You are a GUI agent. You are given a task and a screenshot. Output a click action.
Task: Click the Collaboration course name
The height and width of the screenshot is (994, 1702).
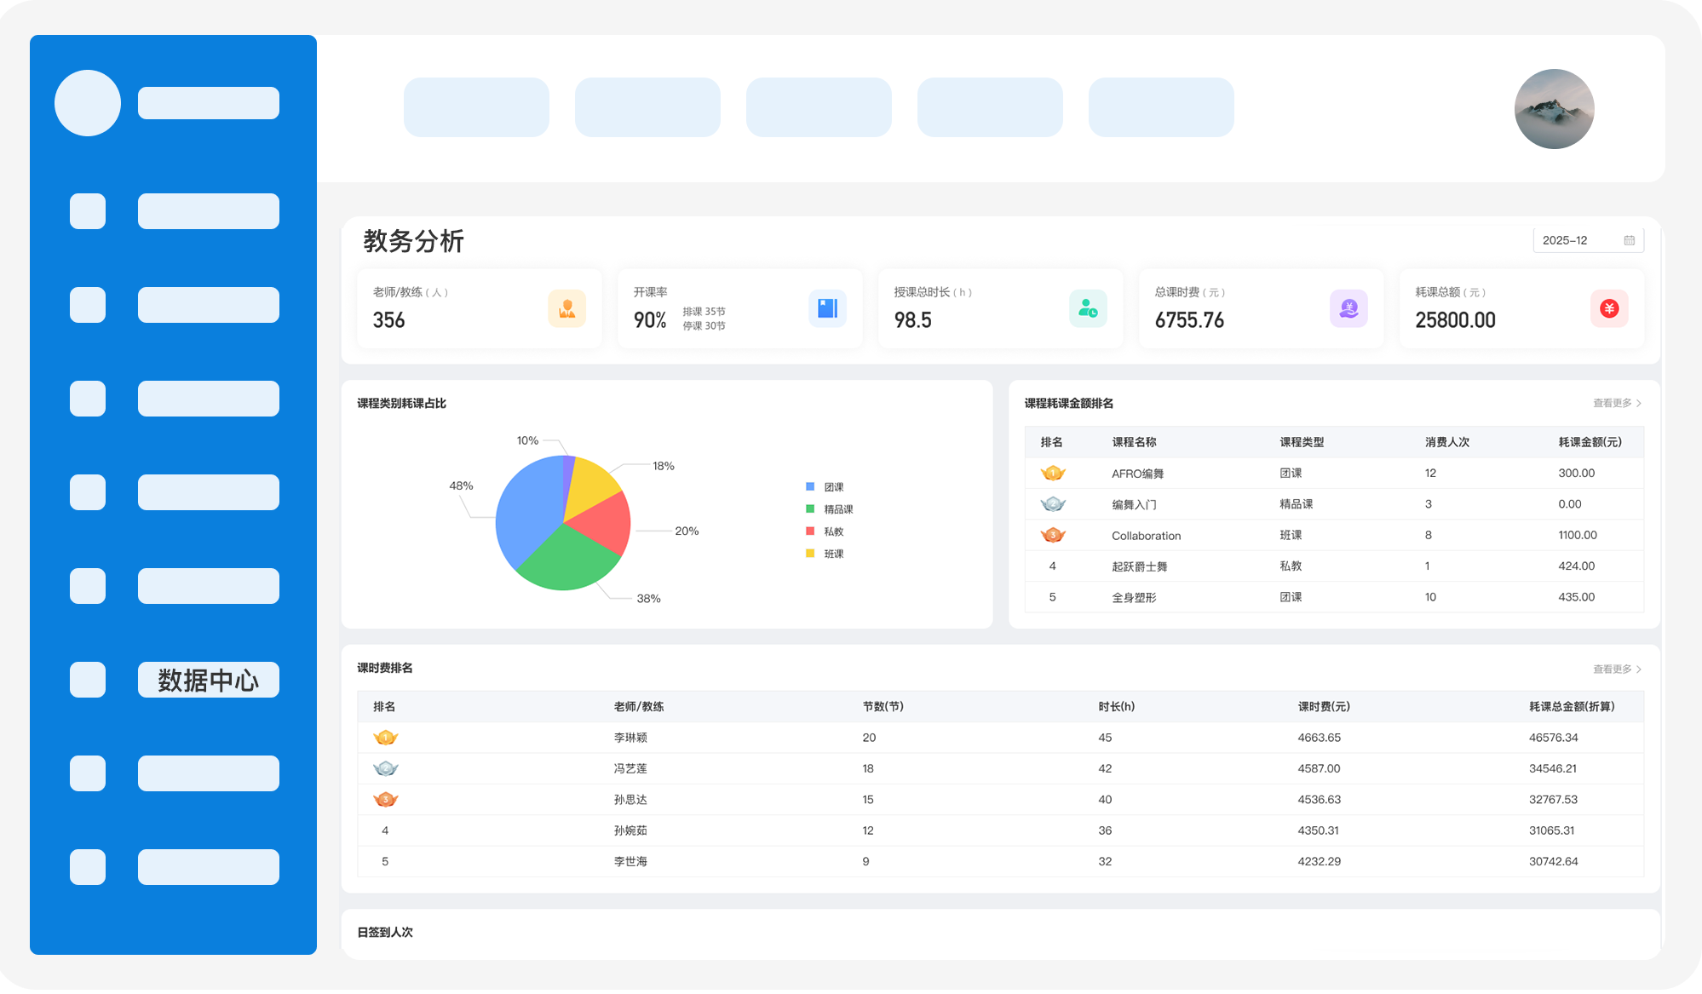point(1146,536)
